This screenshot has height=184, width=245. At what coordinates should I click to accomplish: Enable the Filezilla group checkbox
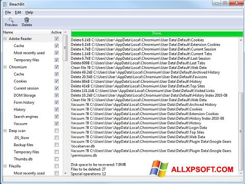pyautogui.click(x=57, y=166)
